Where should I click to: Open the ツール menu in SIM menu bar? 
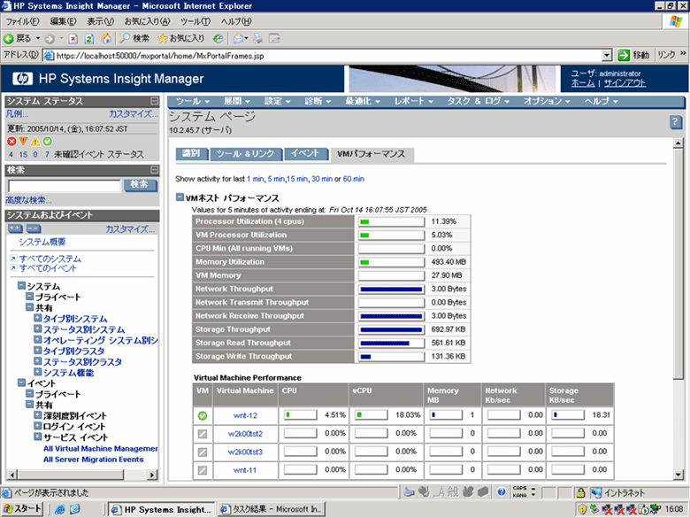click(x=192, y=101)
